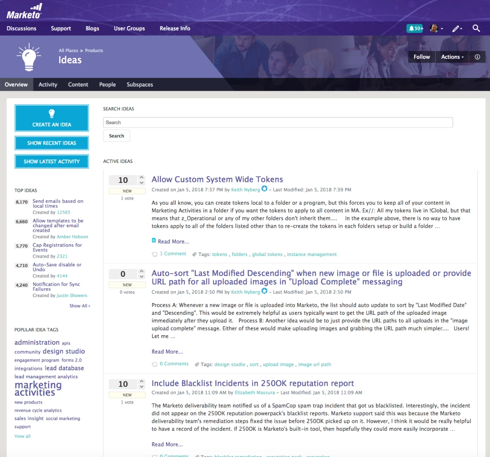Click View all under Popular Idea Tags
Screen dimensions: 490x457
tap(22, 436)
